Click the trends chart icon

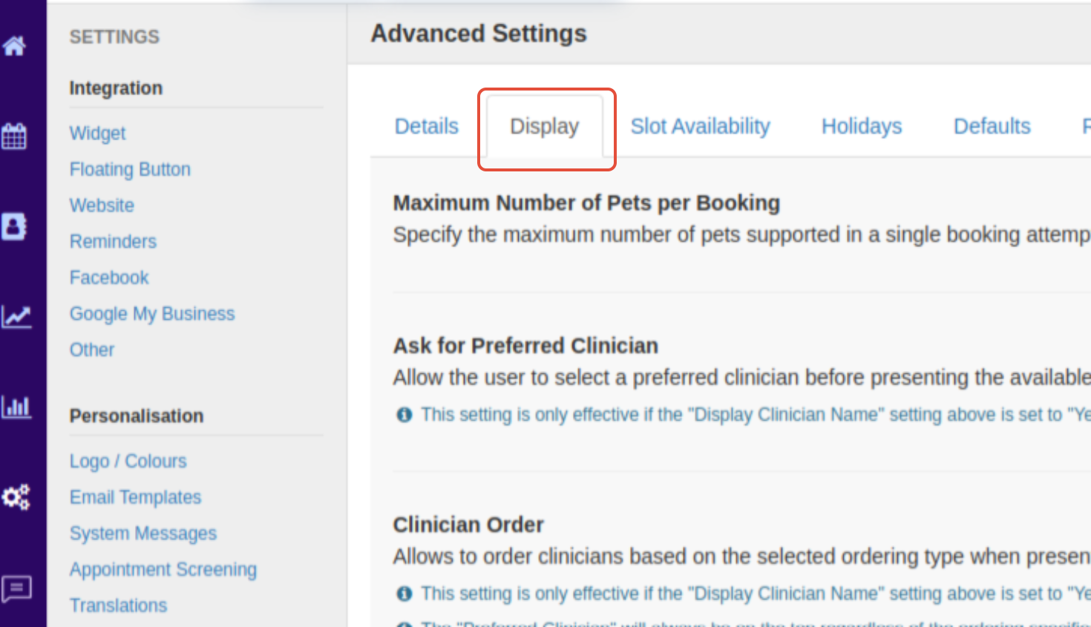click(16, 315)
